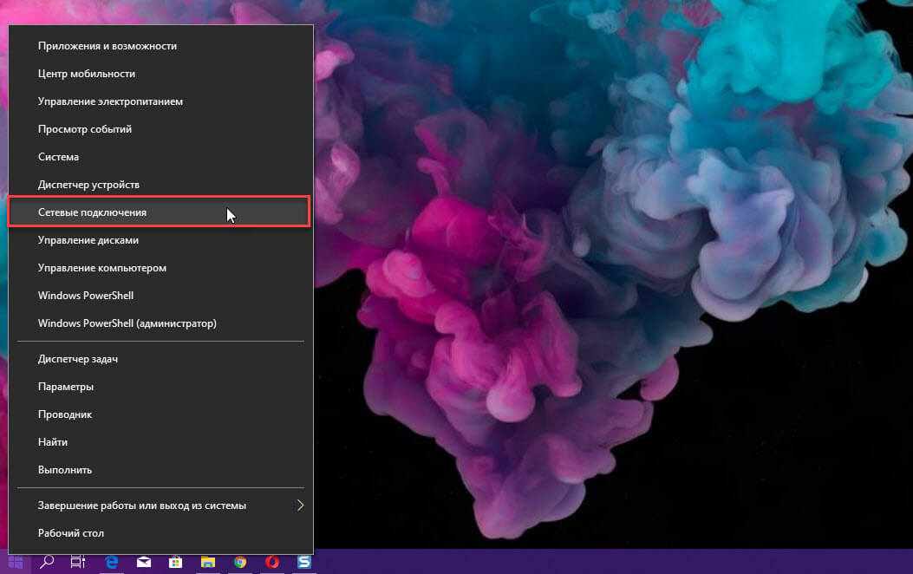Select Рабочий стол menu entry
This screenshot has height=574, width=913.
point(160,533)
